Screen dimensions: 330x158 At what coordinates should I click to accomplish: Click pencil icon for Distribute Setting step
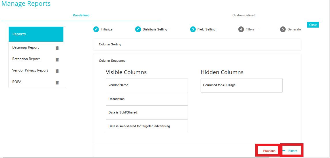tap(138, 29)
